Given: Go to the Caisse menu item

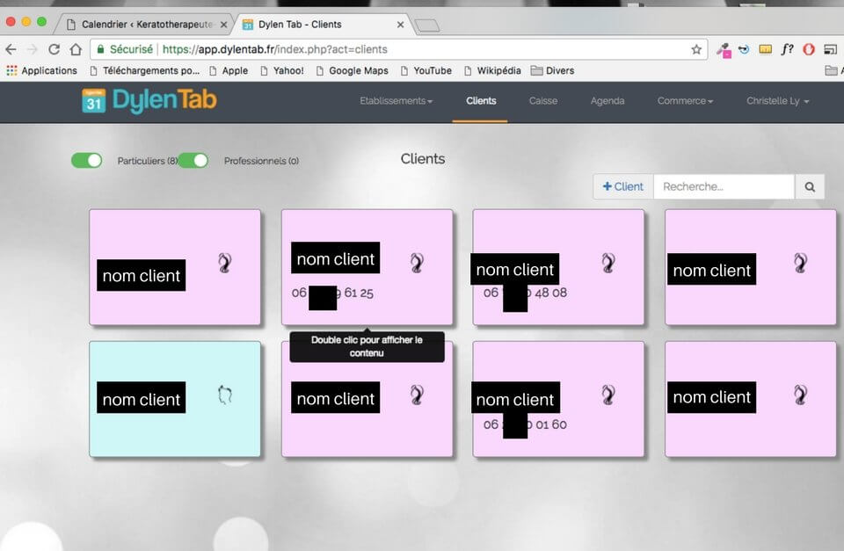Looking at the screenshot, I should 543,101.
